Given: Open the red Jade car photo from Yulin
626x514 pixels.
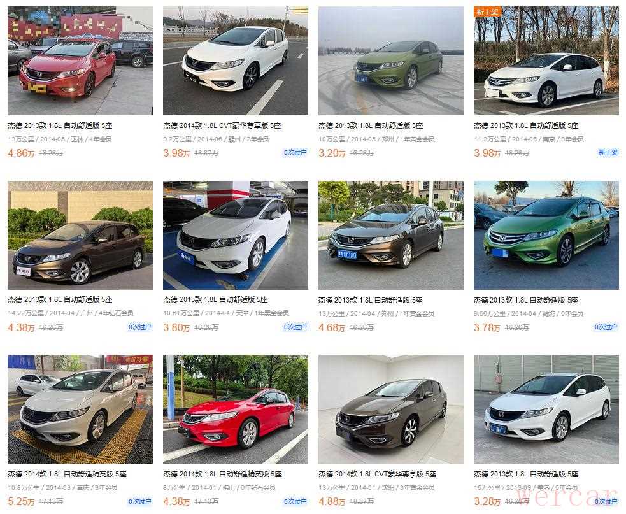Looking at the screenshot, I should (x=80, y=61).
